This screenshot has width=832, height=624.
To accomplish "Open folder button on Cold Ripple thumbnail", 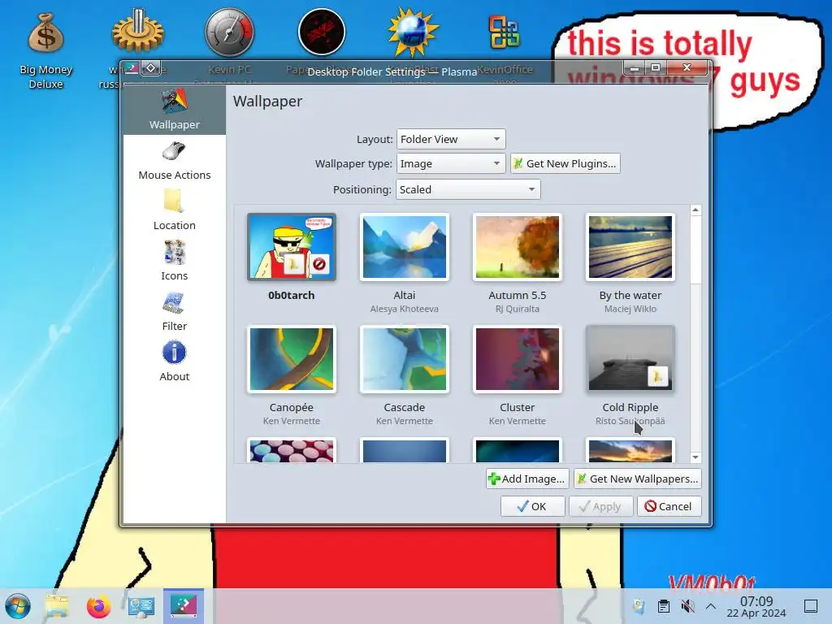I will (x=657, y=377).
